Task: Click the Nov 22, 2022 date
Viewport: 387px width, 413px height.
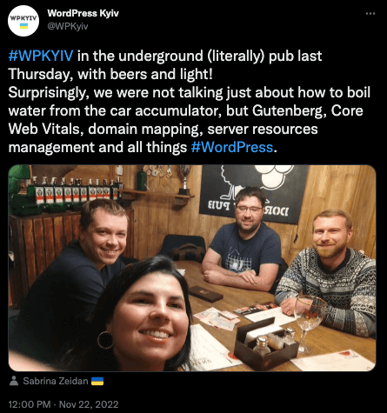Action: 89,404
